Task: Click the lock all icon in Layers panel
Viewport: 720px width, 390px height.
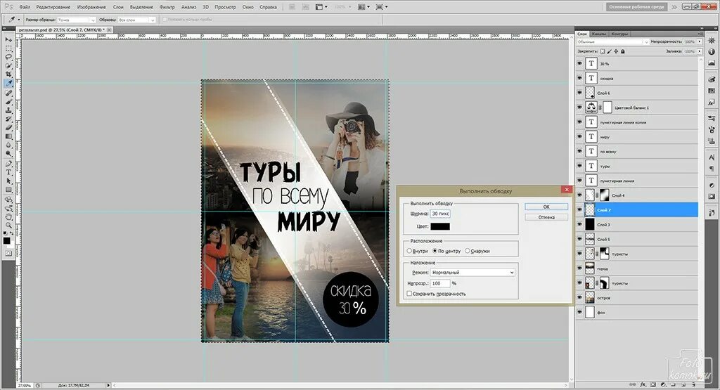Action: 623,51
